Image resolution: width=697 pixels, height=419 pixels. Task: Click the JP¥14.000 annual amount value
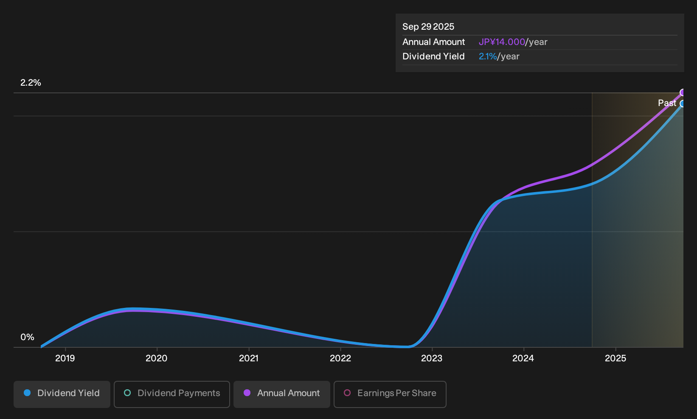(502, 42)
